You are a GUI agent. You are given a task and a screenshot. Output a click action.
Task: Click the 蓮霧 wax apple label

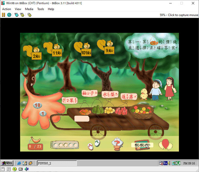coord(129,97)
